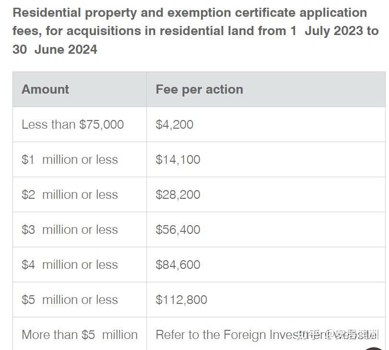Viewport: 389px width, 350px height.
Task: Click the "$5 million or less" row
Action: [x=70, y=300]
